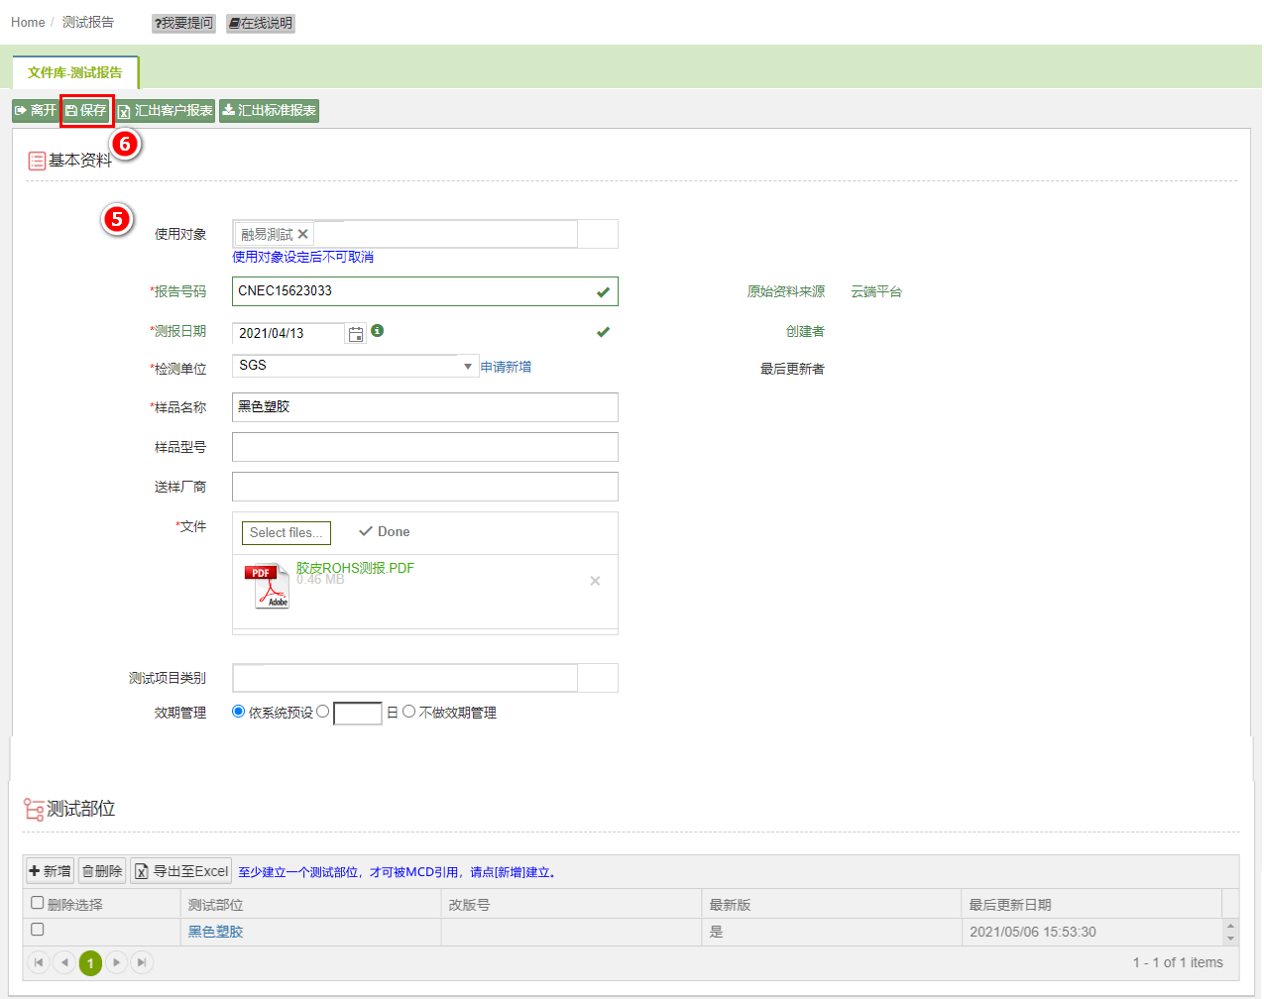This screenshot has height=999, width=1264.
Task: Select 依系统预设 radio option
Action: tap(238, 712)
